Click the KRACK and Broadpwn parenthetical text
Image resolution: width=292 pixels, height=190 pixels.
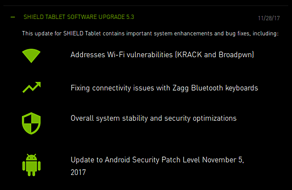click(x=215, y=55)
